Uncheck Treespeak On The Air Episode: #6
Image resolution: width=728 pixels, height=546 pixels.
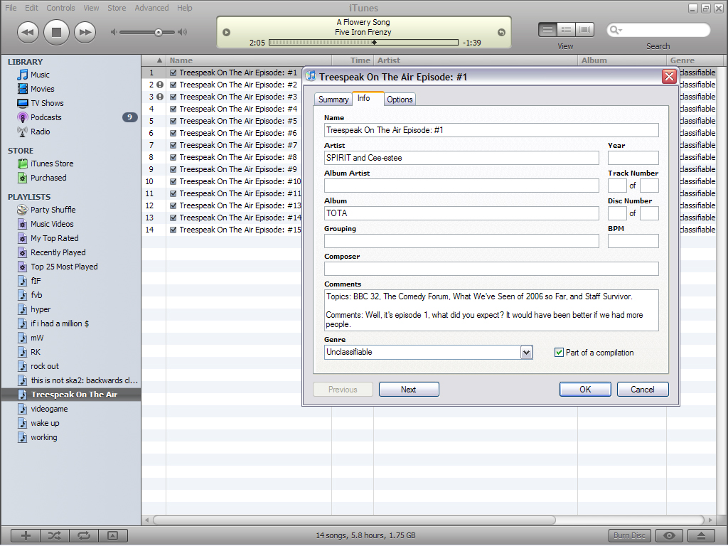coord(173,133)
